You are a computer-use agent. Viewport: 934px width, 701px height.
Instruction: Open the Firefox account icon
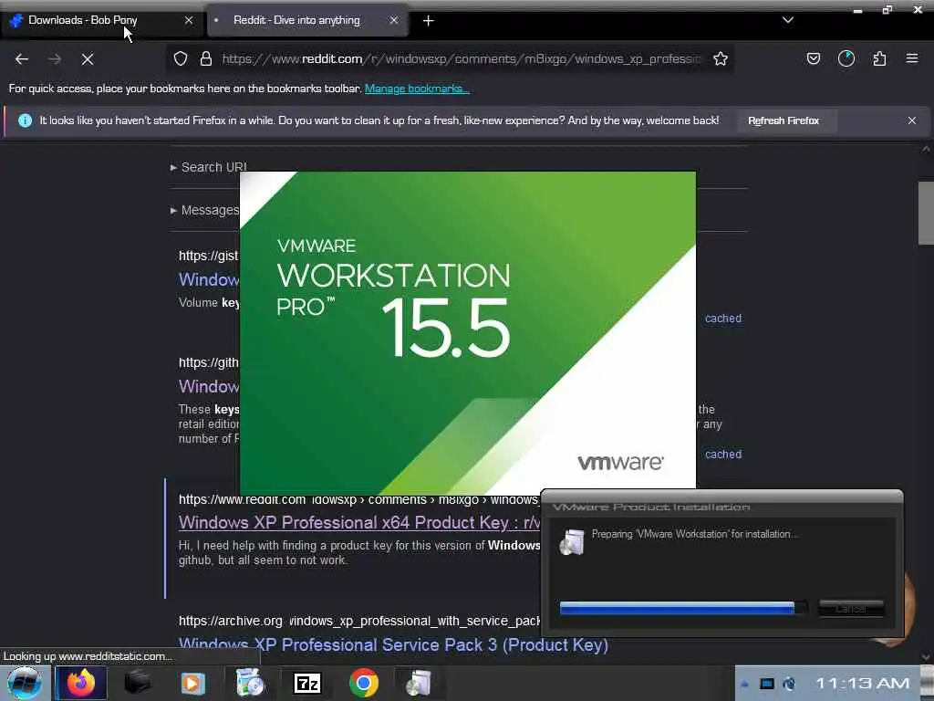click(x=846, y=58)
